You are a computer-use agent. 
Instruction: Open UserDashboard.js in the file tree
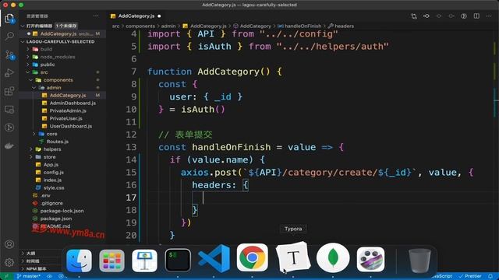pos(71,126)
